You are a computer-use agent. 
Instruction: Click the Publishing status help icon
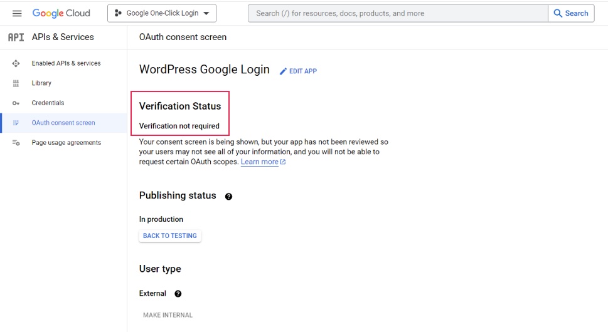click(x=229, y=197)
